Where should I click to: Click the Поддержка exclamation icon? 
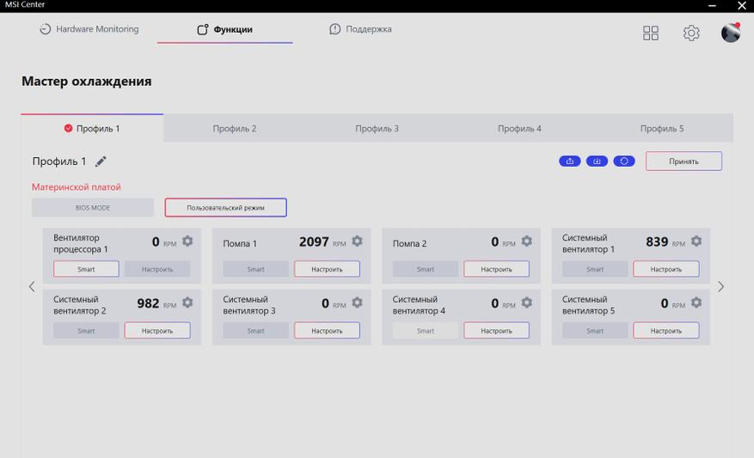(334, 29)
